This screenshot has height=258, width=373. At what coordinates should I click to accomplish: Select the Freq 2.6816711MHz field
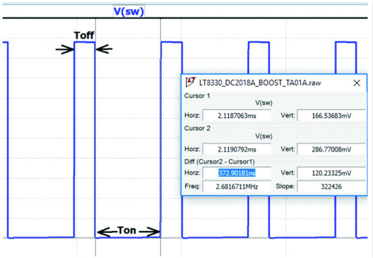tap(237, 187)
